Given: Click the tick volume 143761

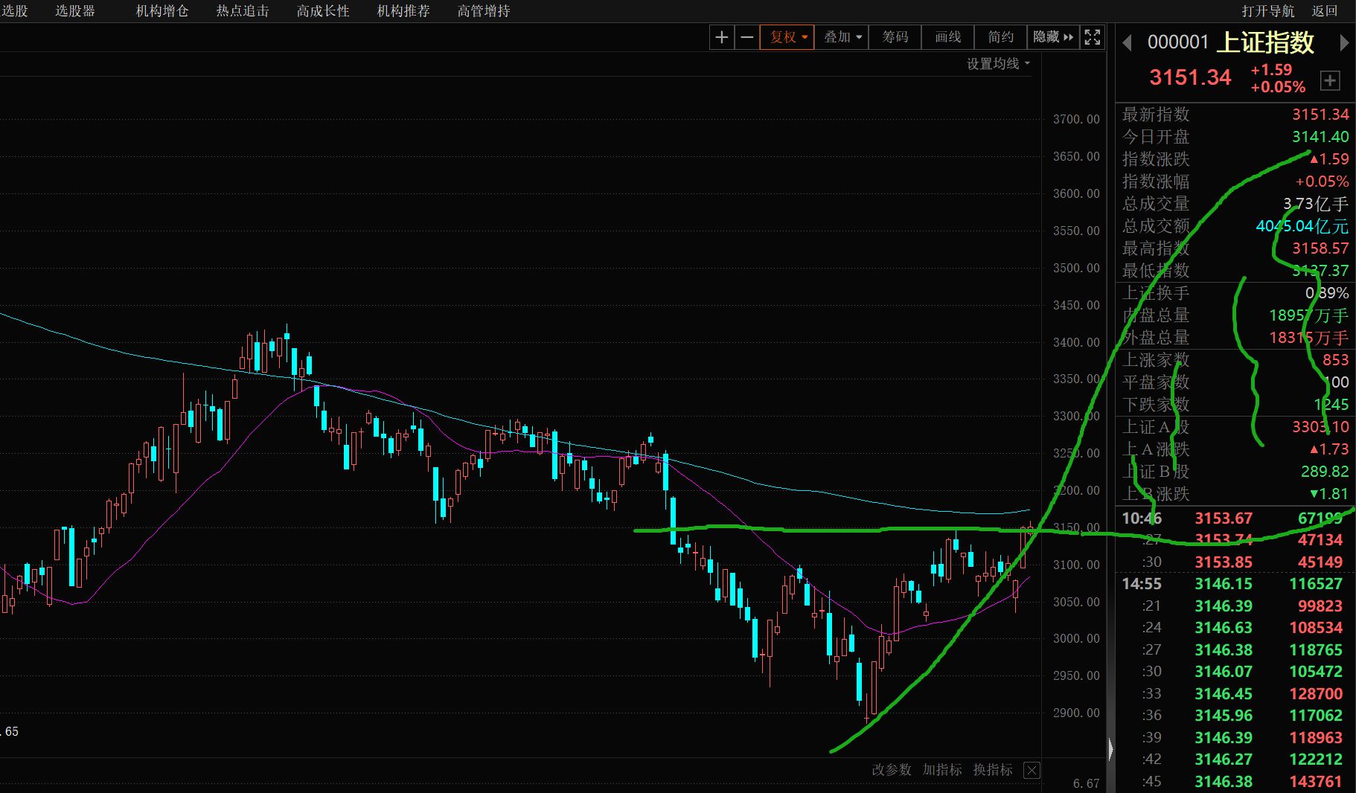Looking at the screenshot, I should pos(1316,782).
